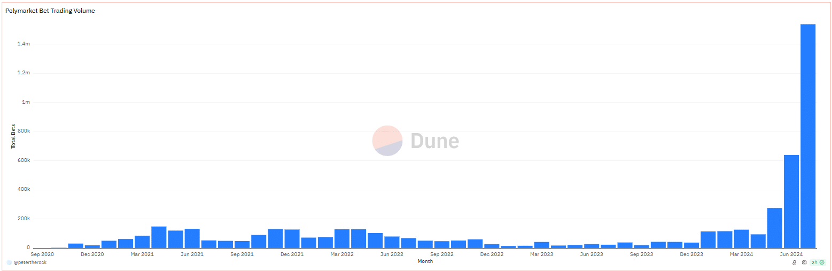Viewport: 832px width, 271px height.
Task: Click the Jun 2022 x-axis label
Action: coord(392,254)
